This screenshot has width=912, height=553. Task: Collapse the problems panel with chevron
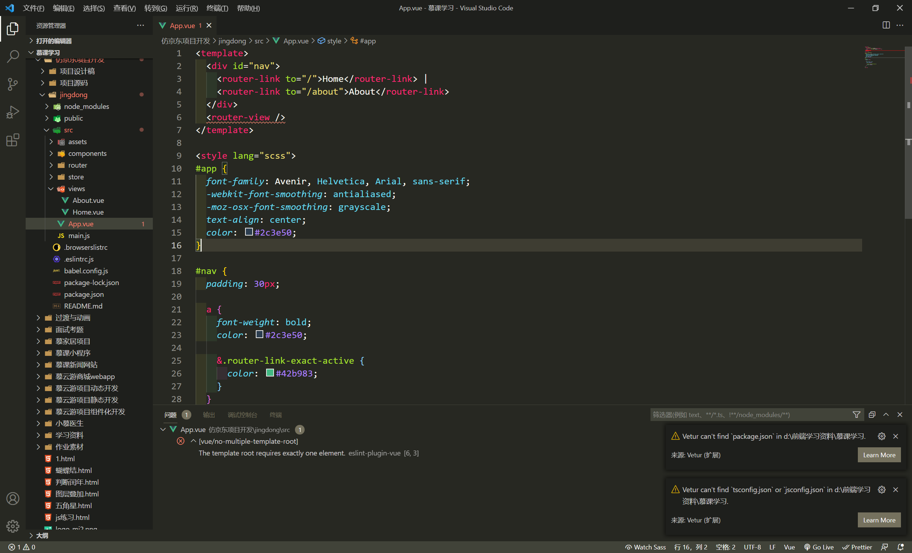[x=886, y=415]
